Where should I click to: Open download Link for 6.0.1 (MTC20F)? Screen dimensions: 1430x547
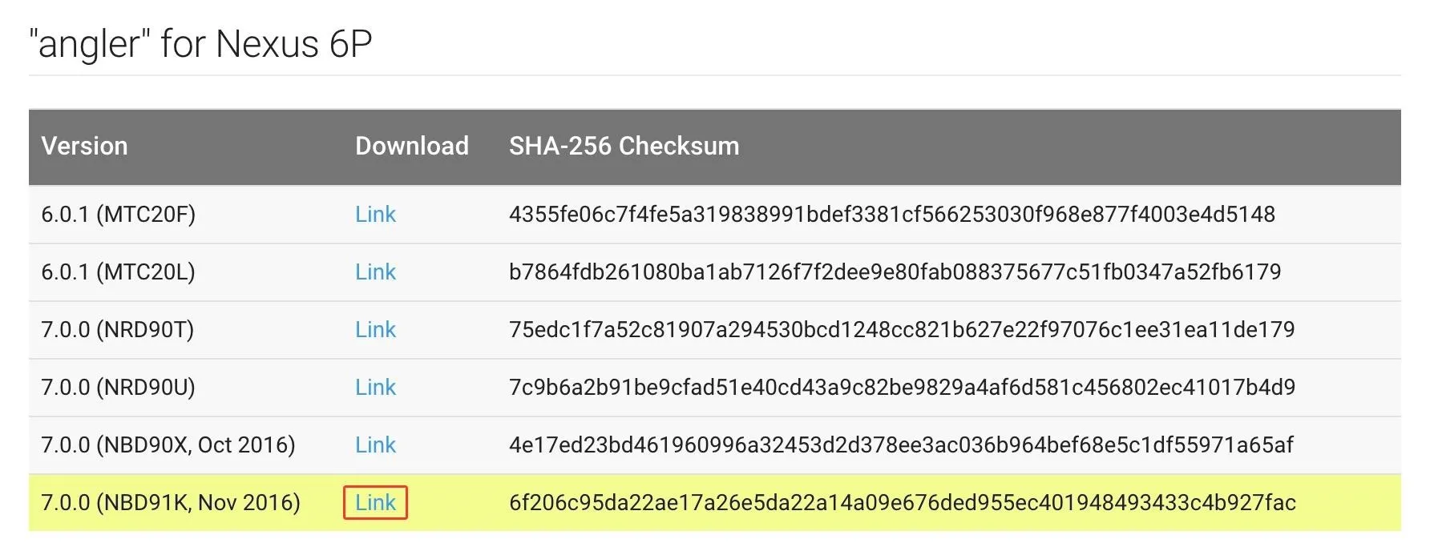click(375, 215)
